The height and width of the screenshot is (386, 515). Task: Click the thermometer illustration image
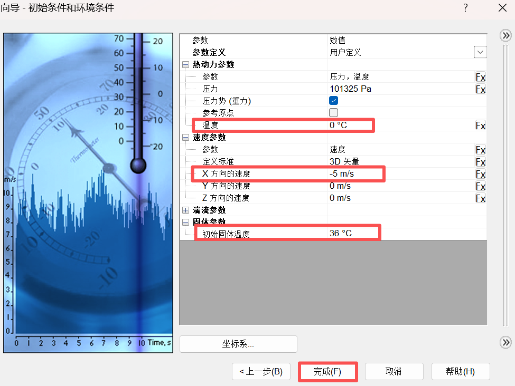coord(88,193)
